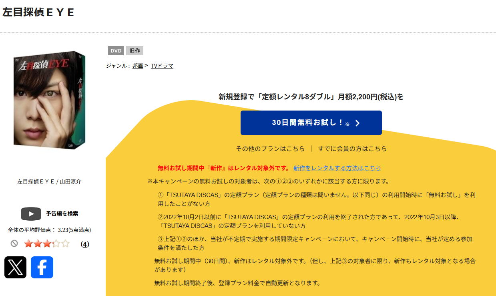The image size is (496, 296).
Task: Open the TVドラマ genre link
Action: (162, 66)
